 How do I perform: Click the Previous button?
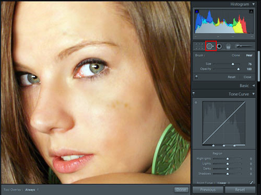pos(208,190)
